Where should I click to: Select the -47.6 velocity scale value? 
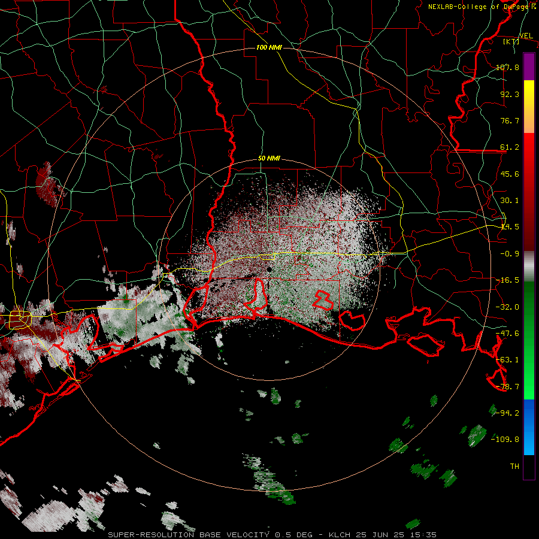pyautogui.click(x=508, y=333)
